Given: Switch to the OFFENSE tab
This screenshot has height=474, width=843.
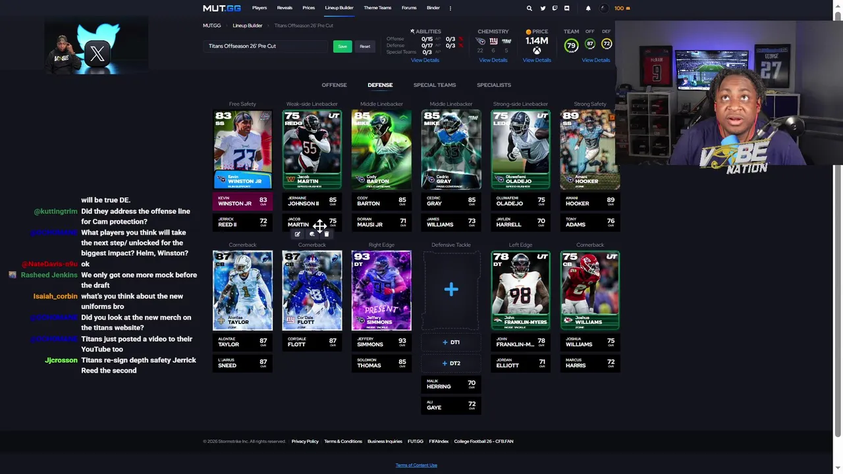Looking at the screenshot, I should click(x=334, y=85).
